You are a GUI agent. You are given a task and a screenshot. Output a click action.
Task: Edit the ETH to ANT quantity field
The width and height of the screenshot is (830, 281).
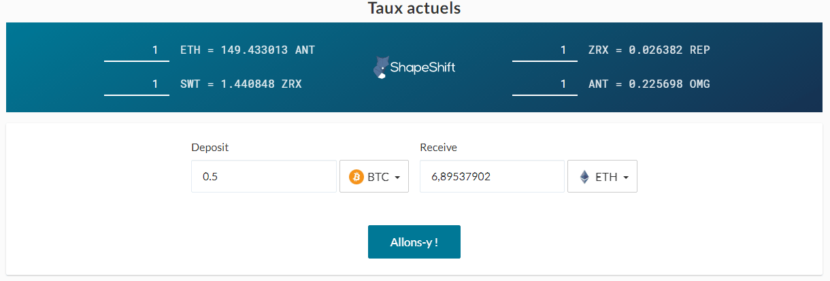click(x=137, y=50)
